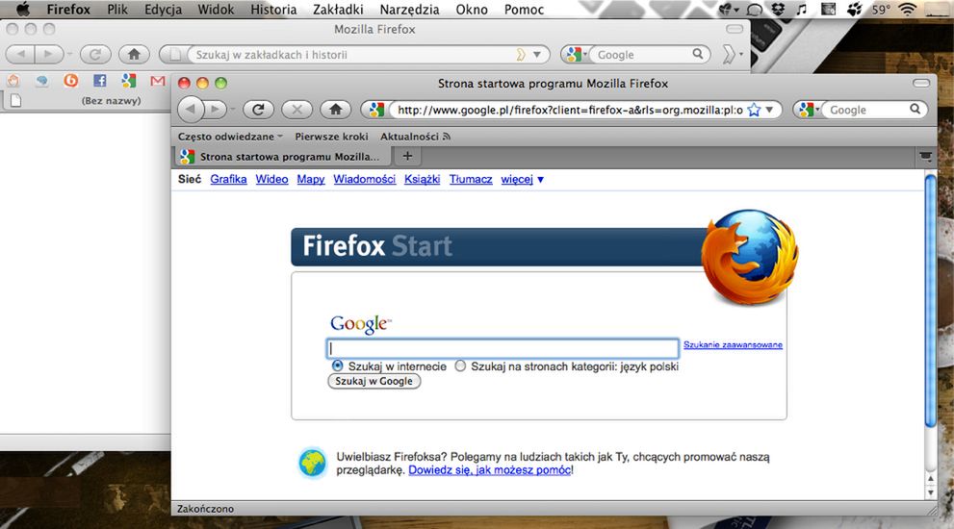Image resolution: width=954 pixels, height=529 pixels.
Task: Open Wi-Fi status in menu bar
Action: [907, 9]
